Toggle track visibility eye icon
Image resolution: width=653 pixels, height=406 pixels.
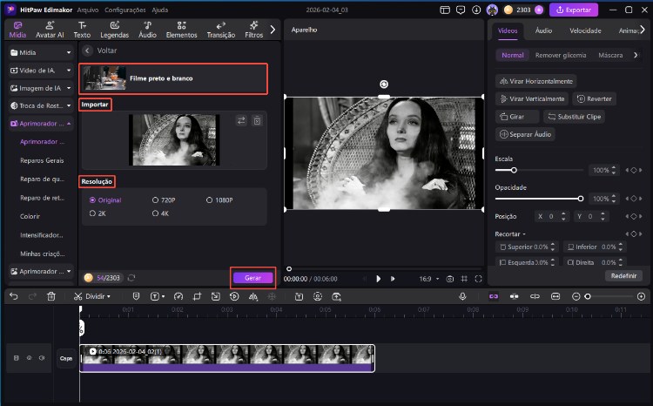(x=29, y=358)
